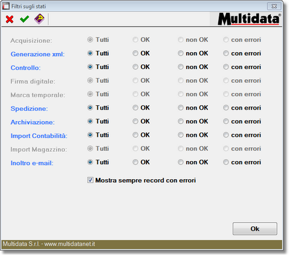Click the Ok button at bottom
289x256 pixels.
point(255,229)
